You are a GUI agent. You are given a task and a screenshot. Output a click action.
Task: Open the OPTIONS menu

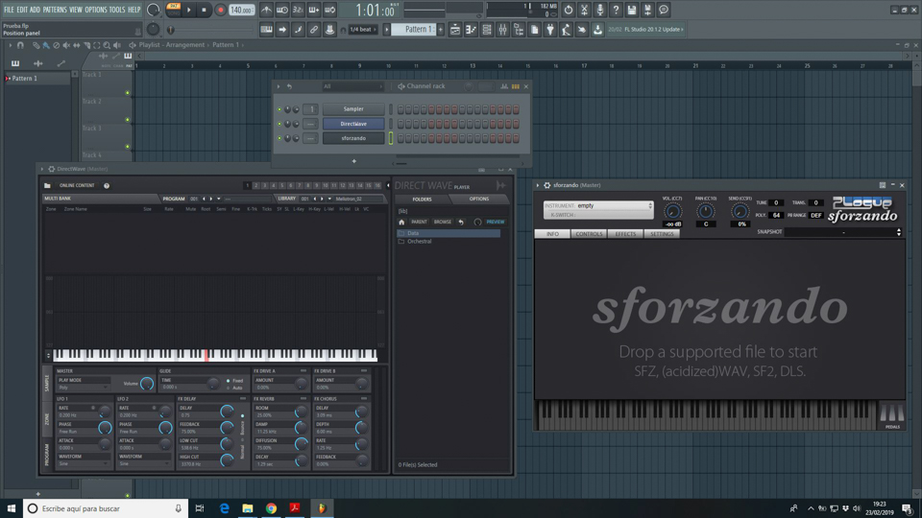pyautogui.click(x=96, y=10)
